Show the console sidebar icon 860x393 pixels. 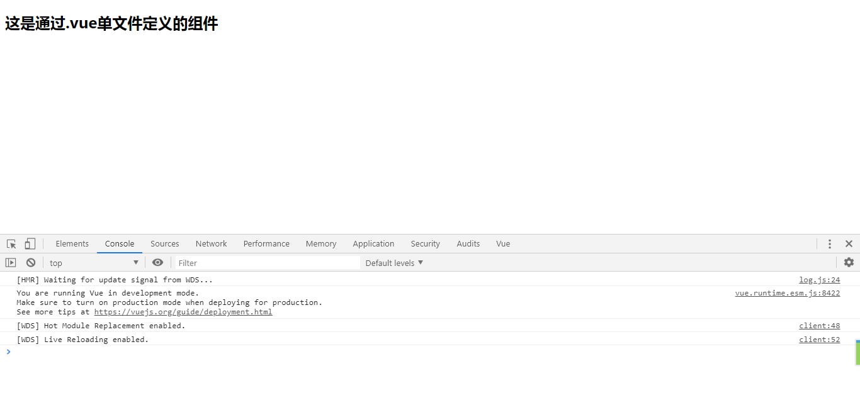point(11,263)
